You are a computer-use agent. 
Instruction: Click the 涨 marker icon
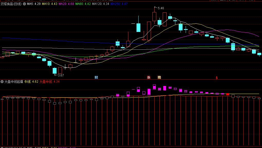(149, 77)
